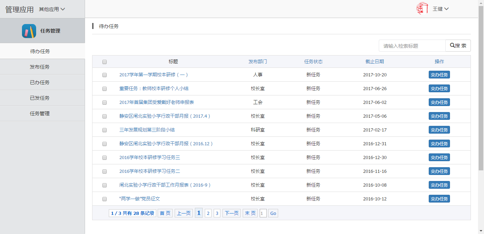
Task: Click 交办任务 button for 工会 row
Action: click(x=439, y=103)
